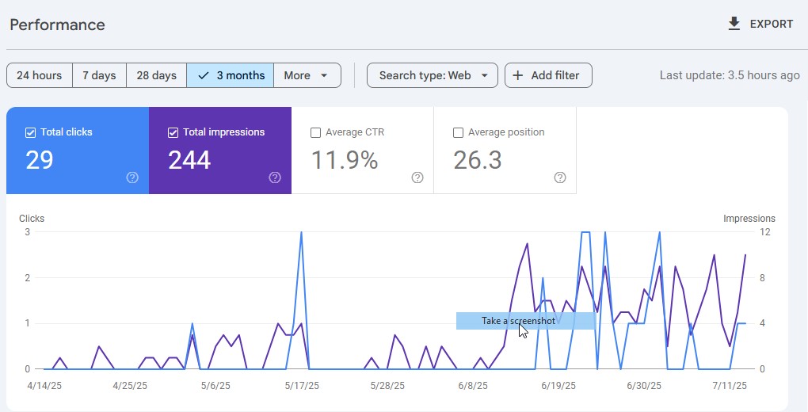Click the 4/25/25 date axis label
This screenshot has height=412, width=808.
(130, 386)
